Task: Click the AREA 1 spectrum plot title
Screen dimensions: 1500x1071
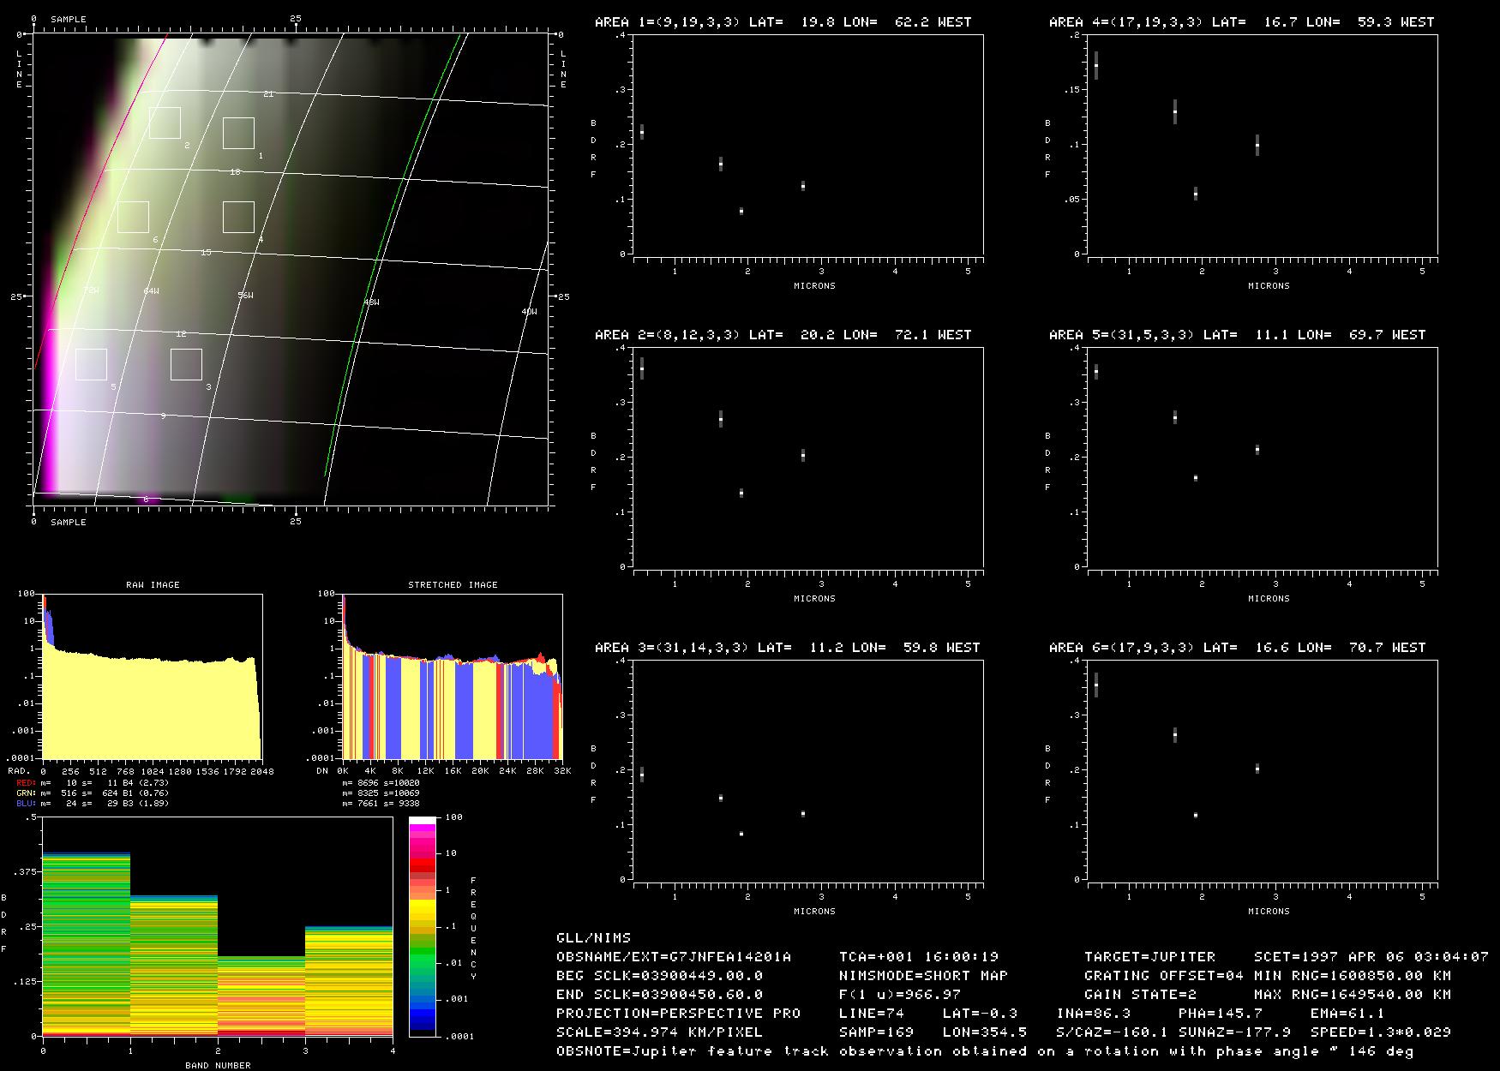Action: [783, 22]
